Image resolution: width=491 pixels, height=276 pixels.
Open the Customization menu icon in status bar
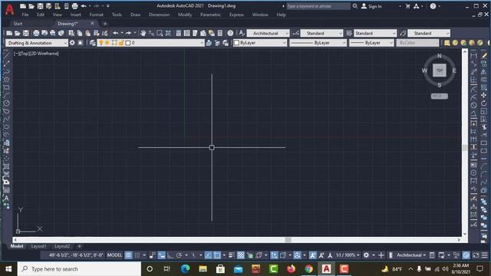[484, 255]
